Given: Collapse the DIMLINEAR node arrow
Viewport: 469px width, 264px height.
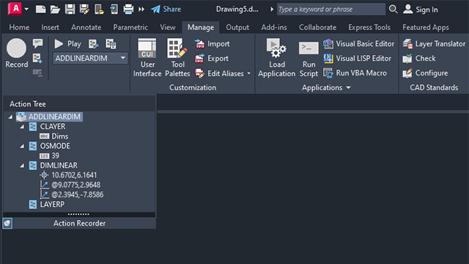Looking at the screenshot, I should click(22, 166).
